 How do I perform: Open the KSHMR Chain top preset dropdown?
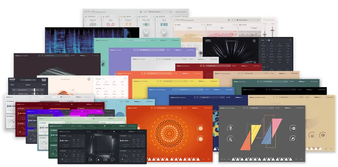click(28, 80)
